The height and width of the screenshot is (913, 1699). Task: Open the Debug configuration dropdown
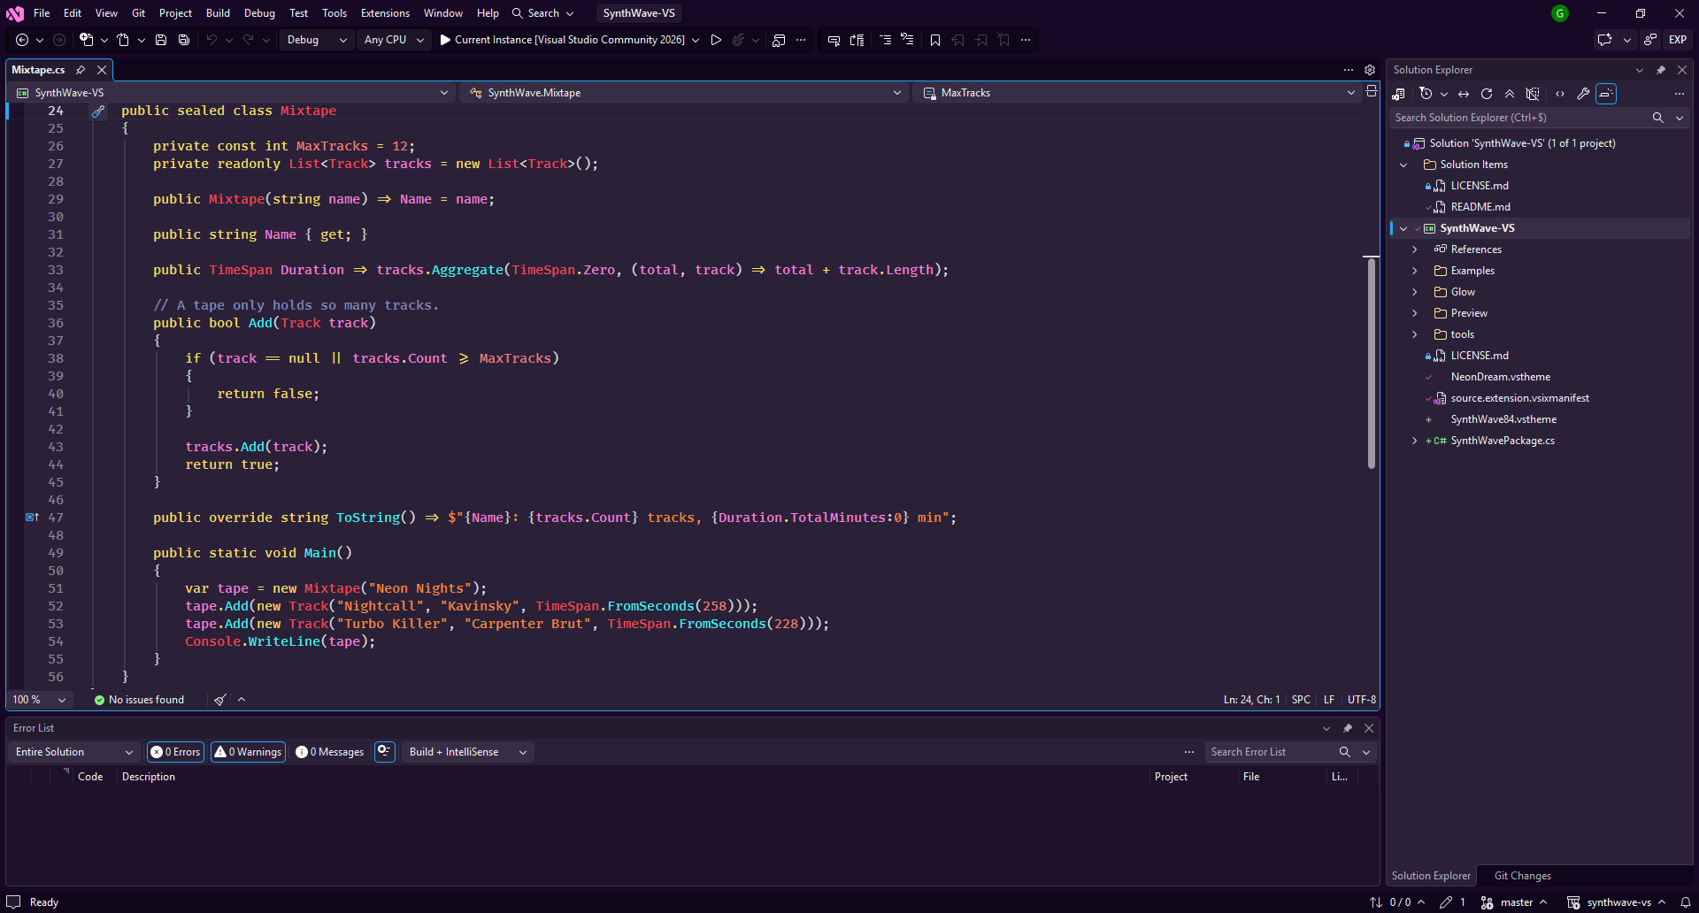(x=317, y=40)
